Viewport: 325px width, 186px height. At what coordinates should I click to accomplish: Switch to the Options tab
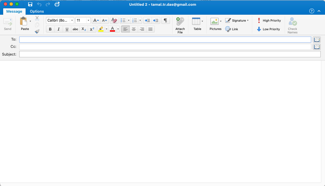click(37, 12)
